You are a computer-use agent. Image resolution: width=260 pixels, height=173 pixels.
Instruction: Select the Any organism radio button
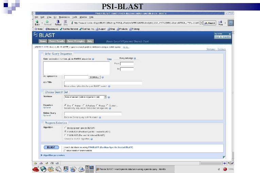(x=65, y=105)
